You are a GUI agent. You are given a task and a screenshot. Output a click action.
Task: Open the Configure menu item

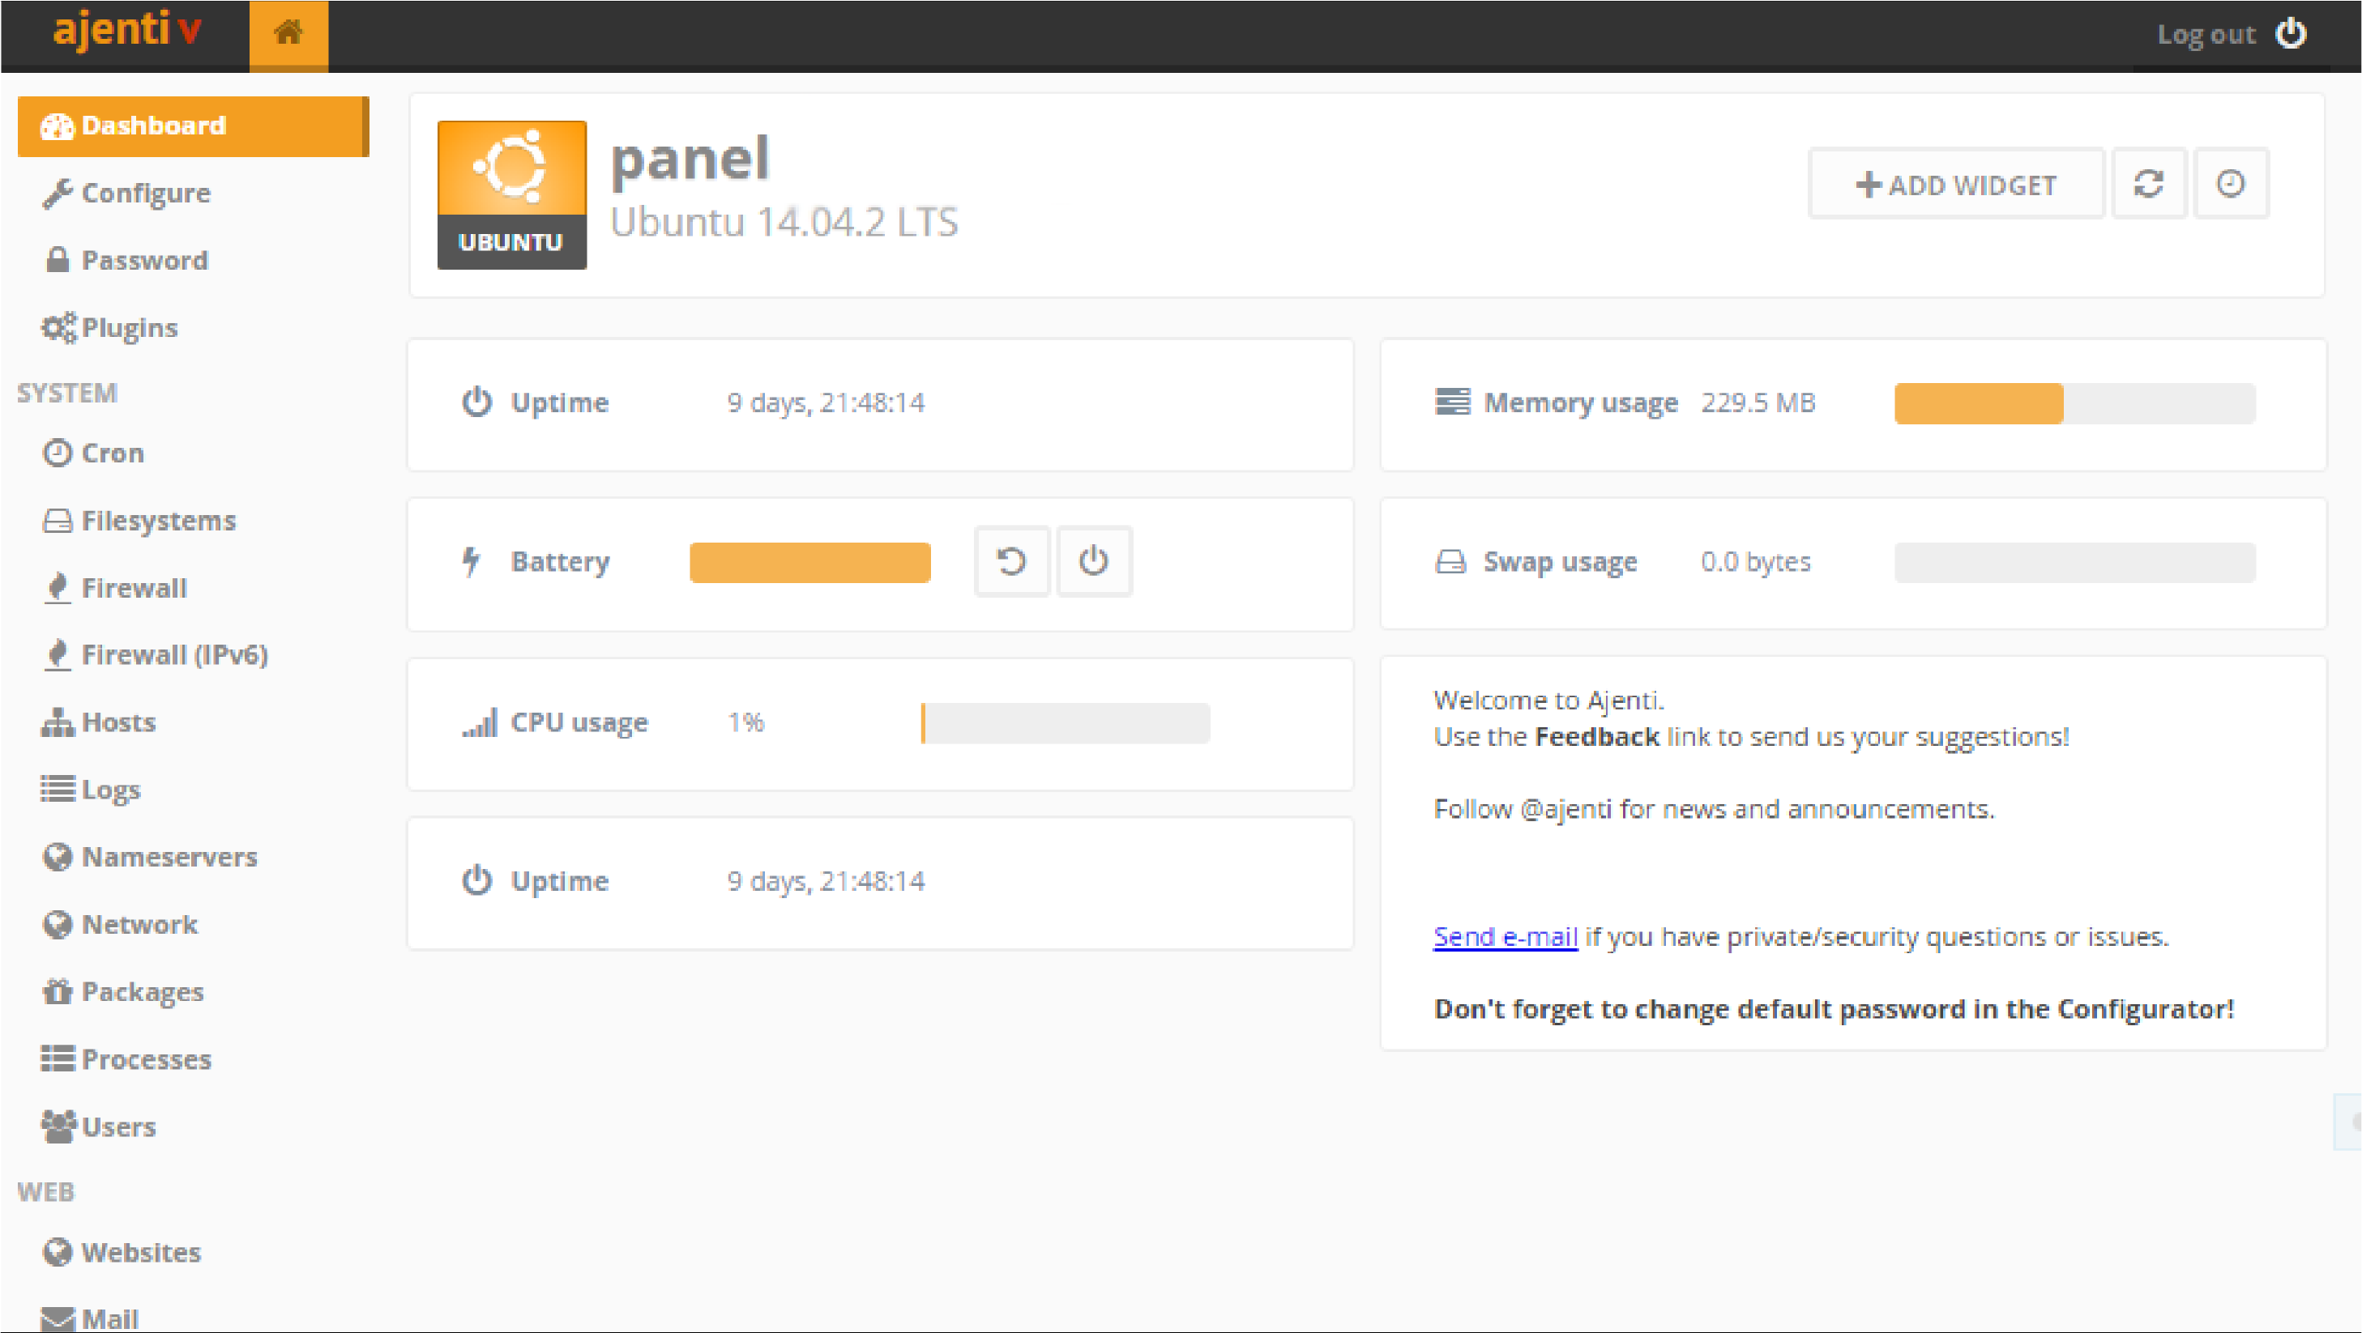[144, 191]
